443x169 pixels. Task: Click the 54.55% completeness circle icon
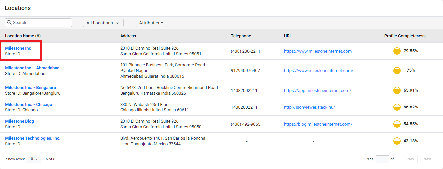tap(397, 124)
